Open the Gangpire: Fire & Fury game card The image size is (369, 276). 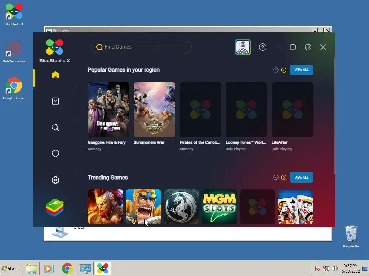(x=108, y=110)
